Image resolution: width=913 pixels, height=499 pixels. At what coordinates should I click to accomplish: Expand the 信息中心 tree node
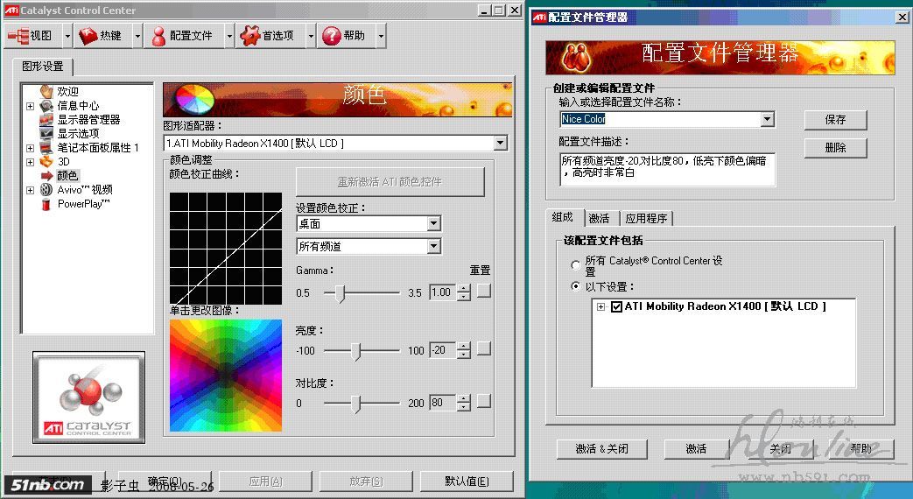pyautogui.click(x=30, y=106)
